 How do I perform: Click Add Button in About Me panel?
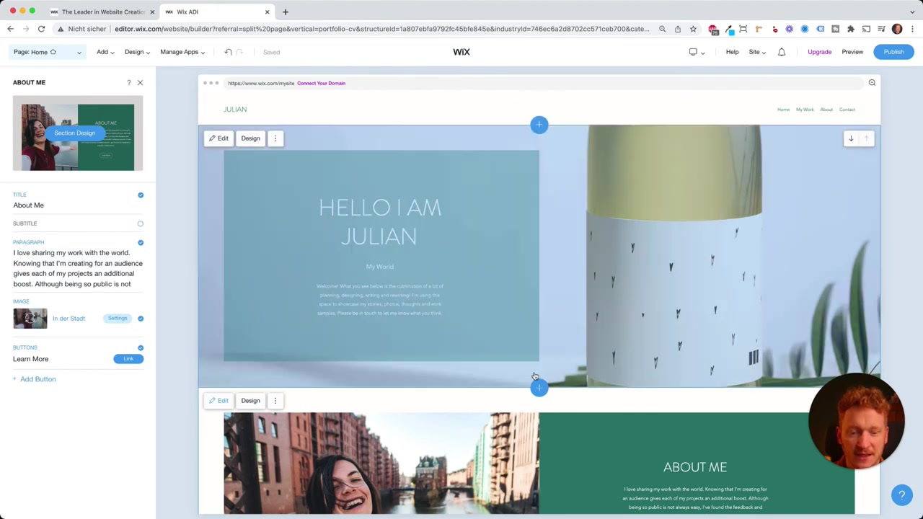coord(34,379)
